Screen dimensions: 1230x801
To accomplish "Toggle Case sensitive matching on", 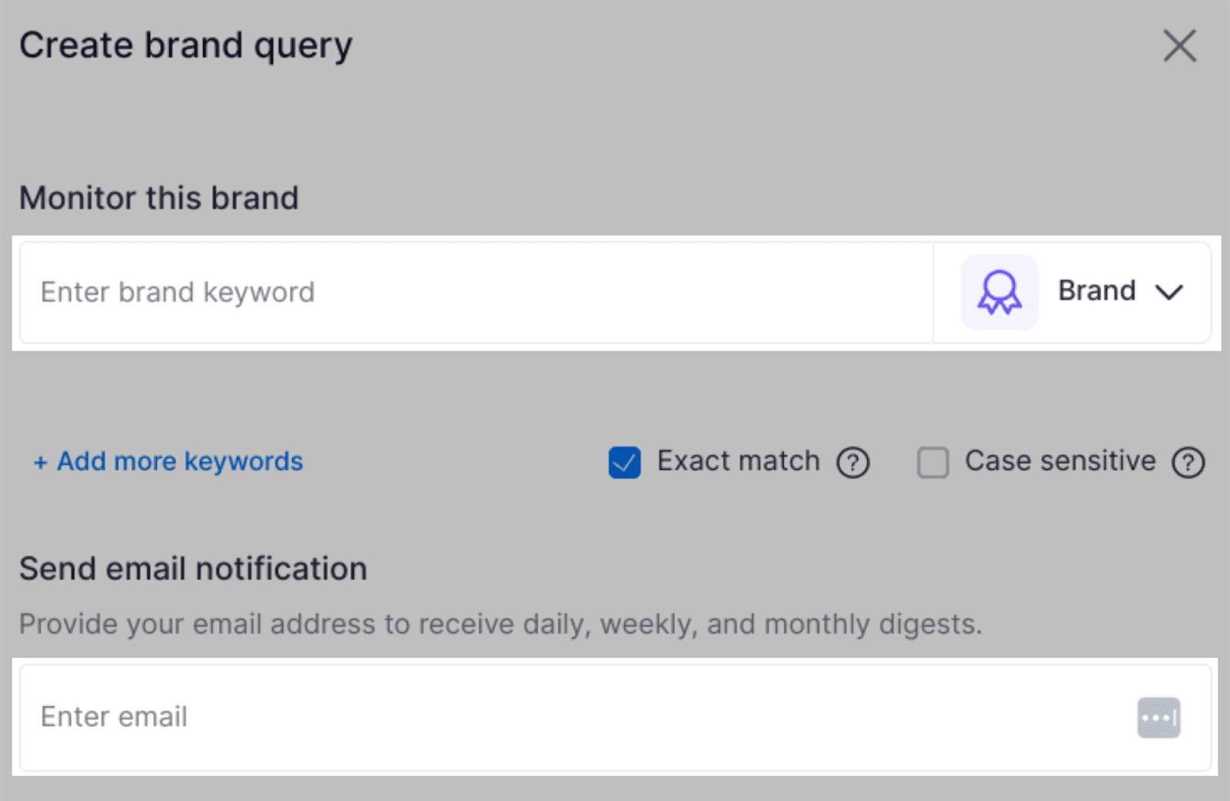I will 933,462.
